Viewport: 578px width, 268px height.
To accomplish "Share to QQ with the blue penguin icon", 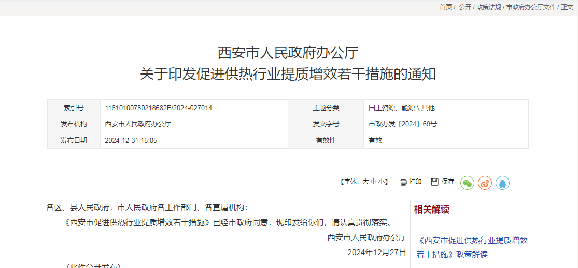I will click(502, 183).
